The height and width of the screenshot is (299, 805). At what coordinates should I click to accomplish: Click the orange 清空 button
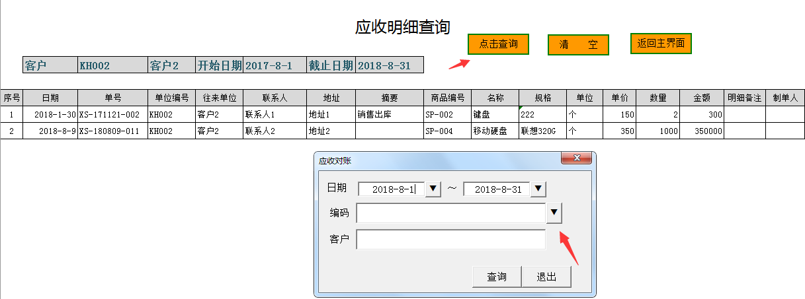pyautogui.click(x=578, y=44)
